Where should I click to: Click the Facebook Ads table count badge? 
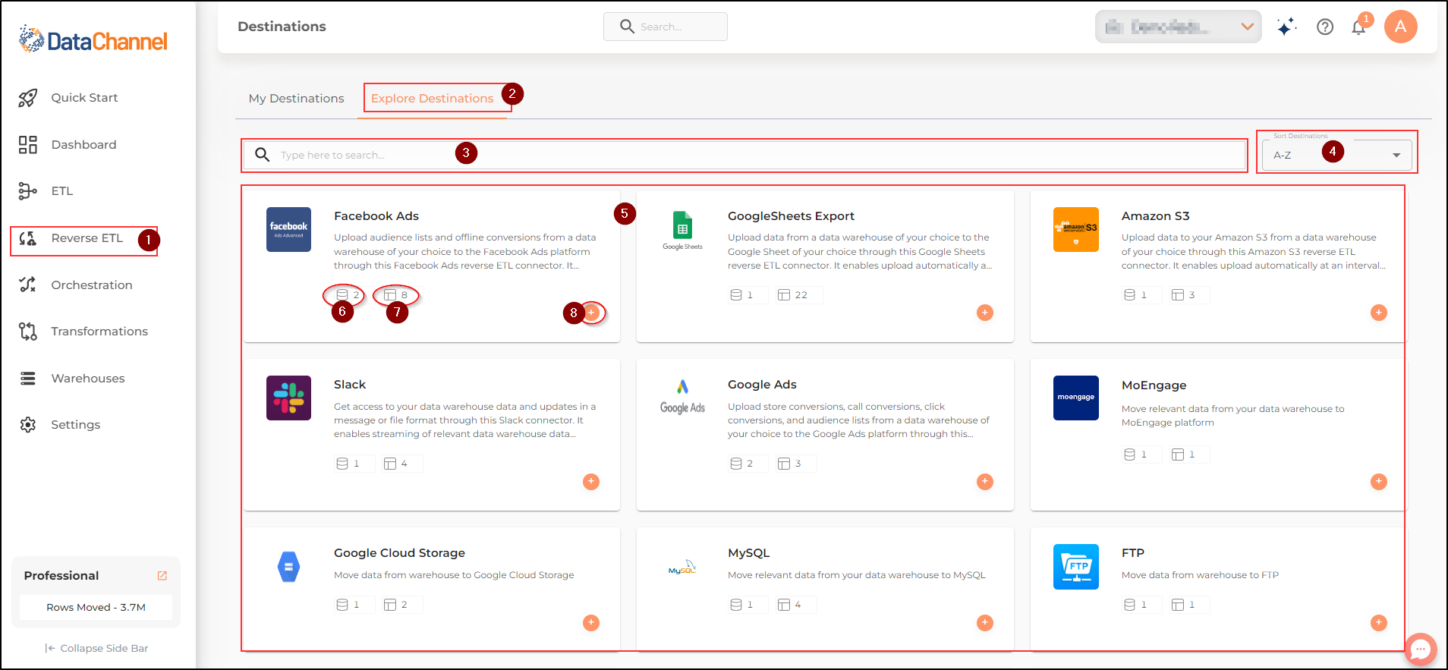click(x=395, y=295)
